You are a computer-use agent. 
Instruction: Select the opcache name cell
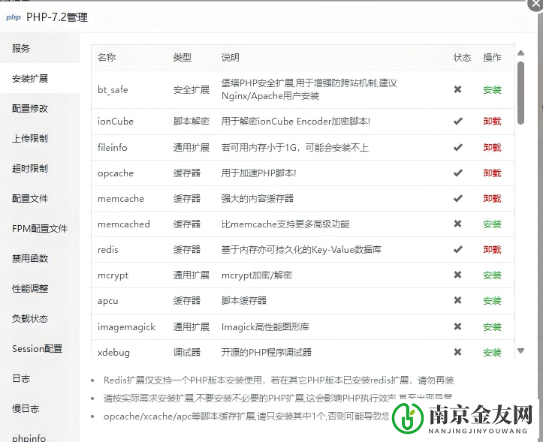click(116, 173)
